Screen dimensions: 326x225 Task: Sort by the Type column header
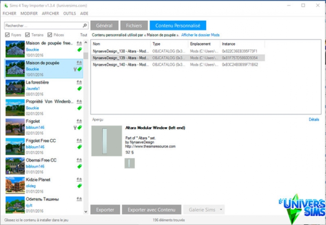pos(170,44)
